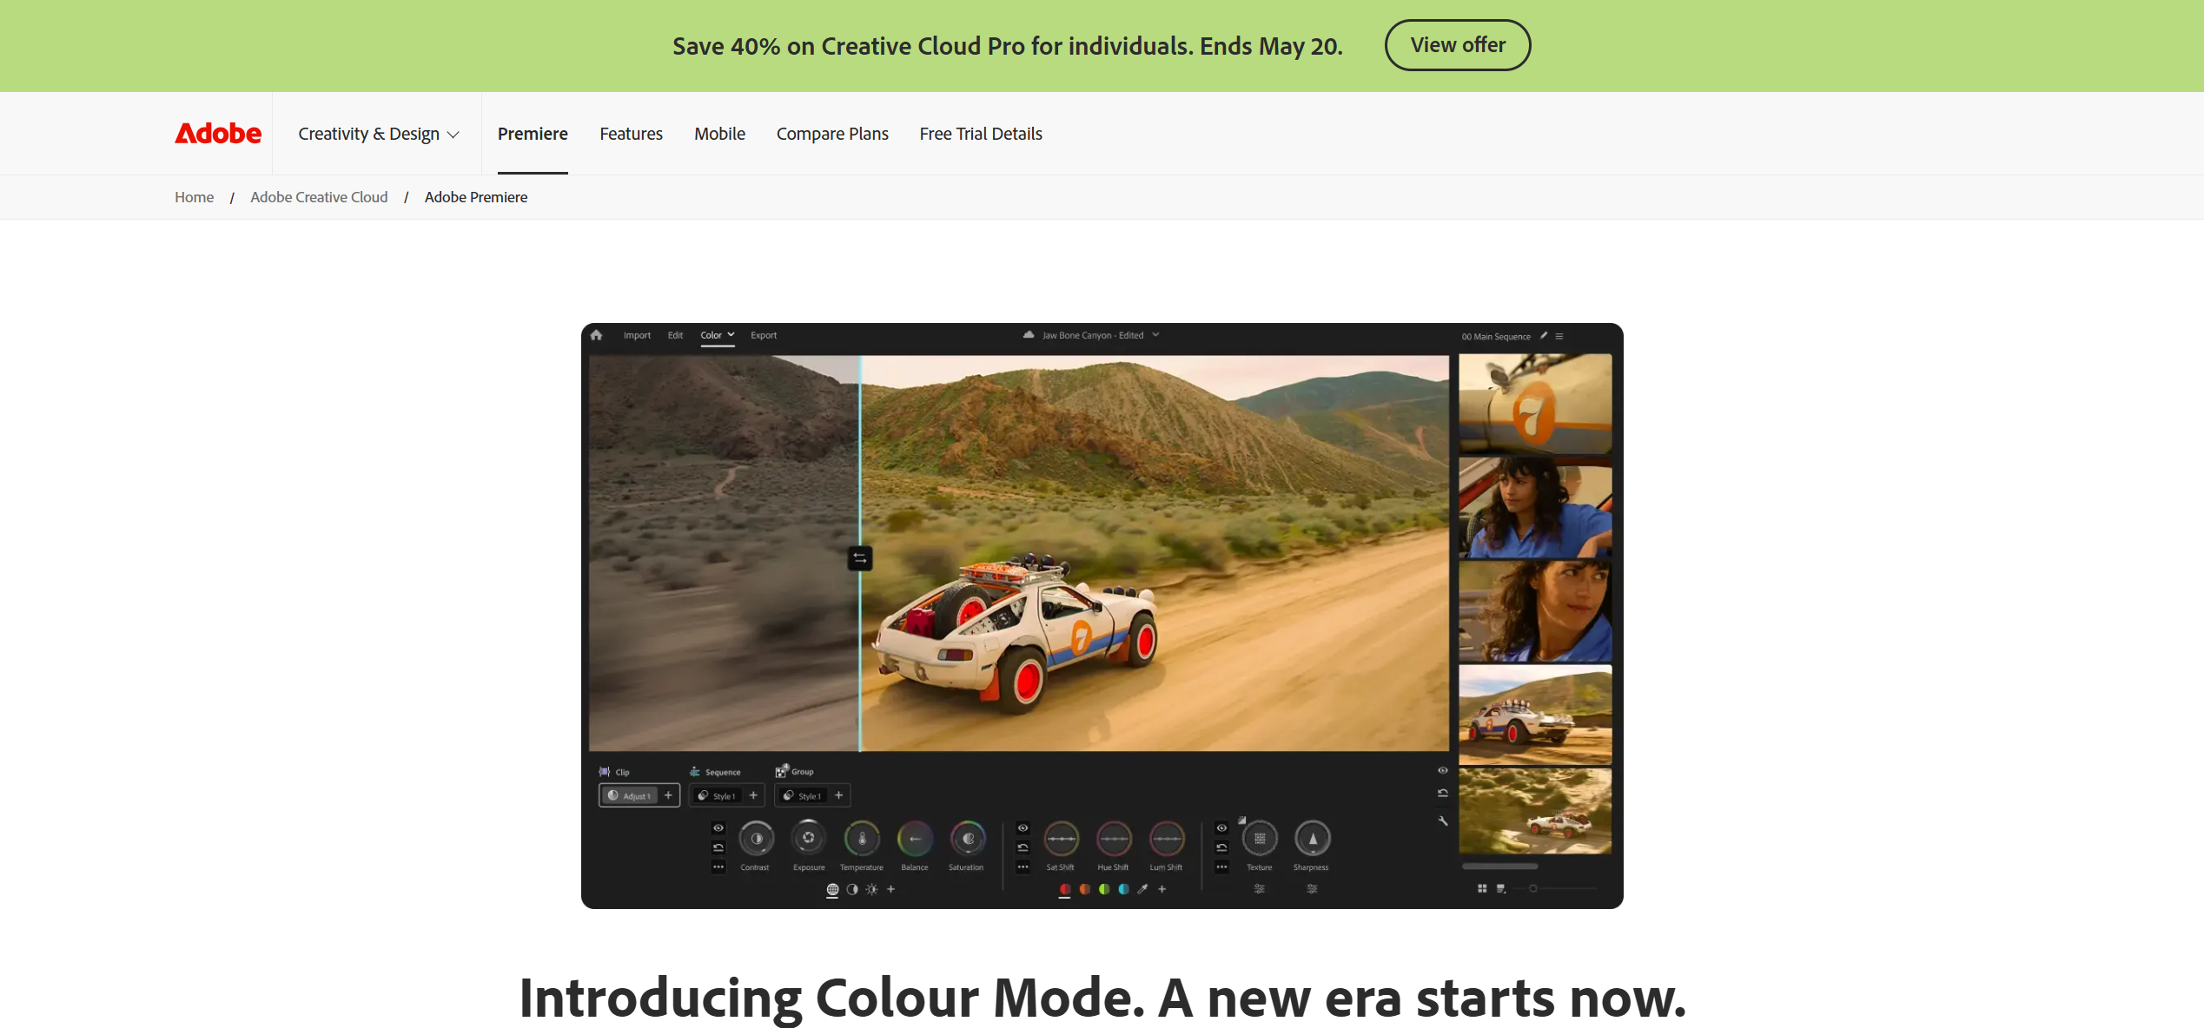
Task: Click the reset icon above the wrench
Action: point(1443,793)
